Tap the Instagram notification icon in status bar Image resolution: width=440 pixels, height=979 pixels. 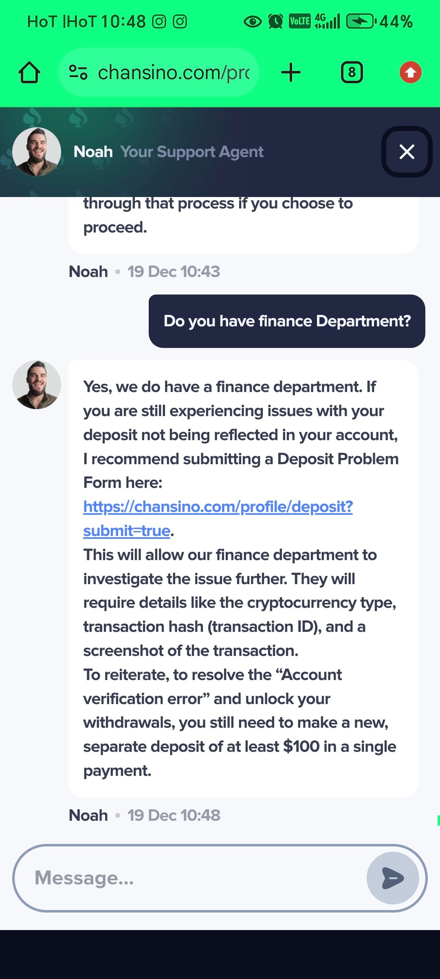[x=159, y=22]
